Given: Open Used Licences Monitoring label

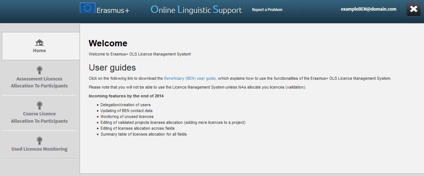Looking at the screenshot, I should 39,149.
